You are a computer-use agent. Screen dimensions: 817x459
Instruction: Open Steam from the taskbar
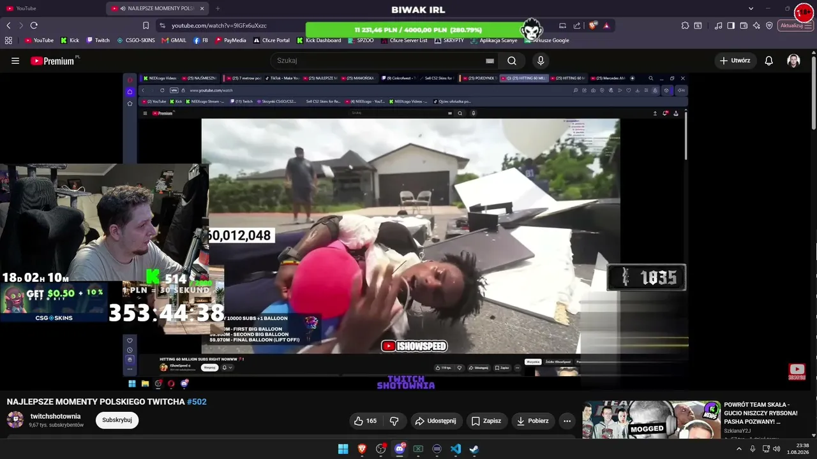click(x=474, y=449)
